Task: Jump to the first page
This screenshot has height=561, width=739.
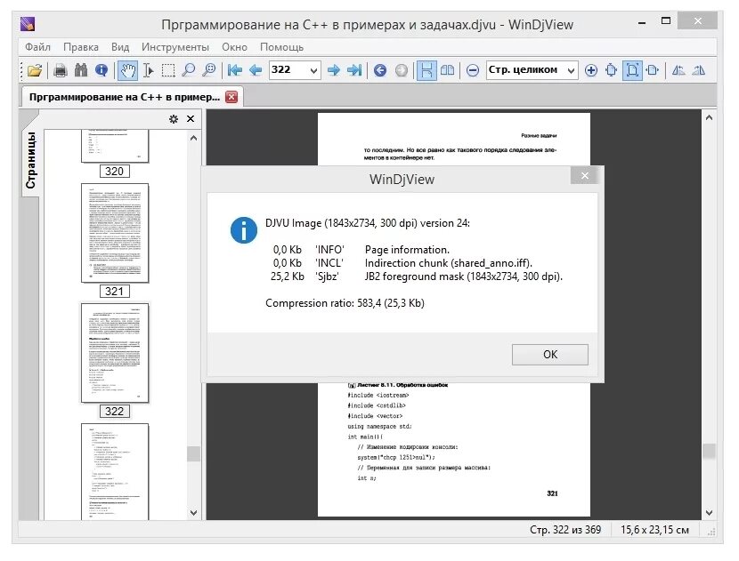Action: pyautogui.click(x=235, y=70)
